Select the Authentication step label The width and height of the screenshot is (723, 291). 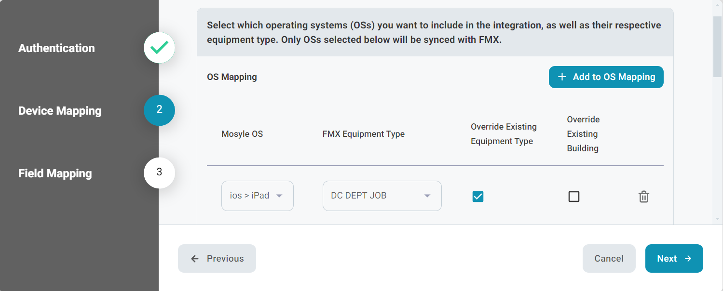(56, 48)
